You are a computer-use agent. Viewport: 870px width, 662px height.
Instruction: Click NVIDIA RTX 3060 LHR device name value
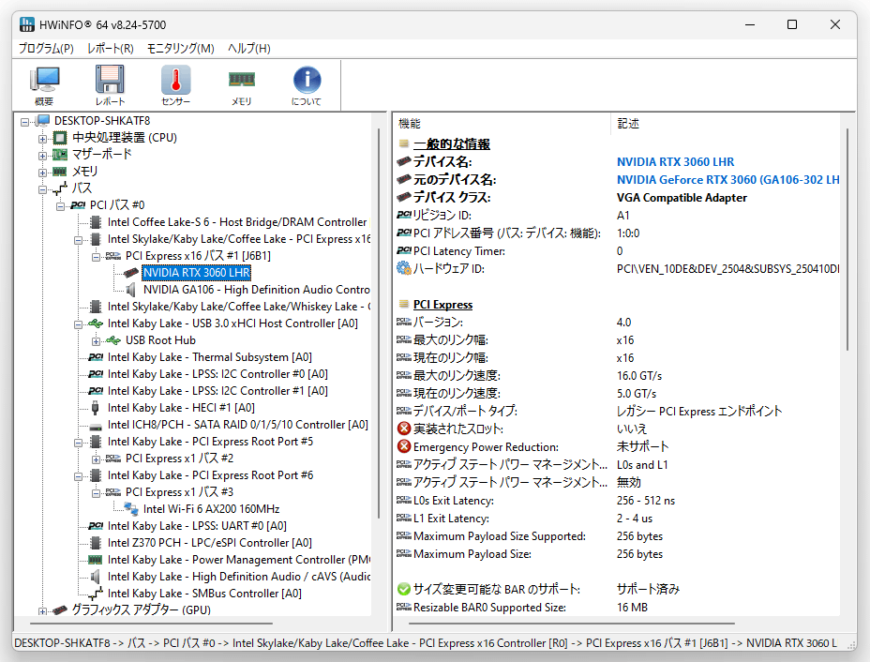[x=675, y=162]
